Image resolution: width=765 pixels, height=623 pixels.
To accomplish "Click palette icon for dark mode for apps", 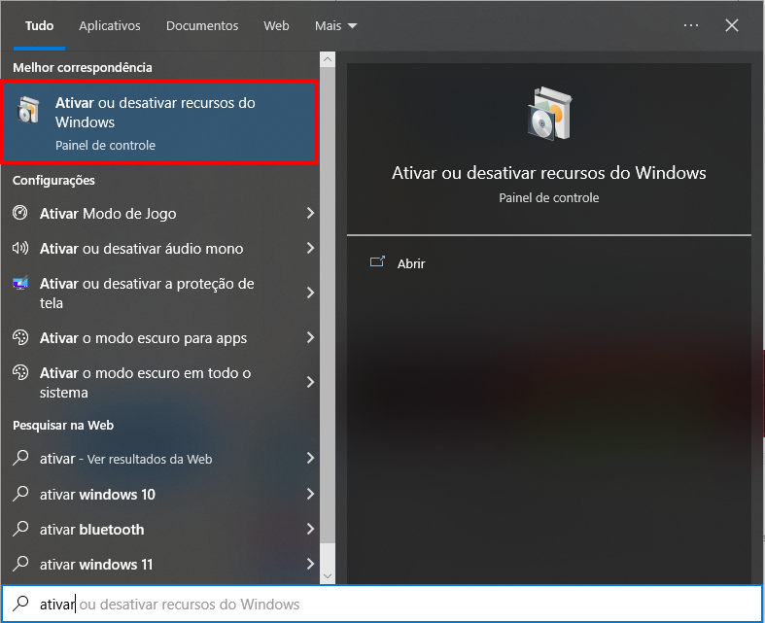I will click(x=20, y=337).
